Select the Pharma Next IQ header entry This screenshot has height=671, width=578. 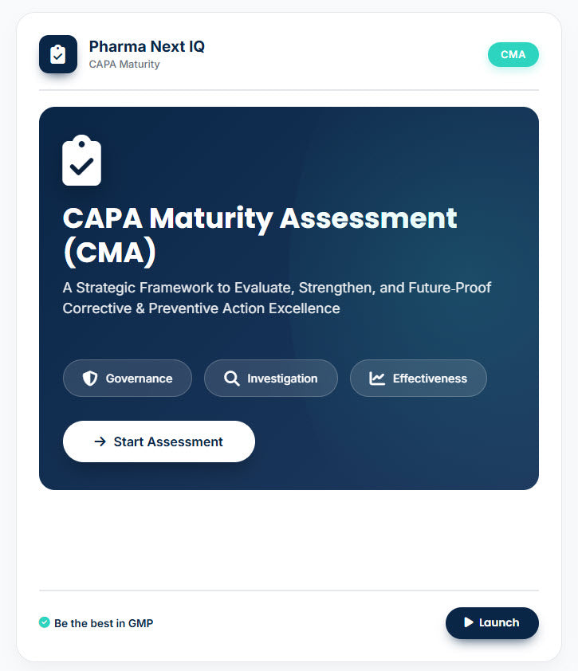coord(147,46)
